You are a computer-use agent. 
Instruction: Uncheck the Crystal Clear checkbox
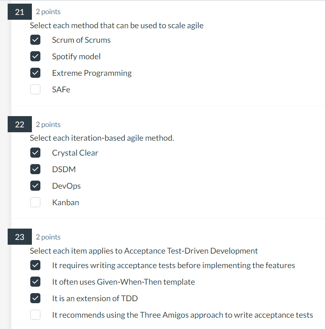[35, 152]
